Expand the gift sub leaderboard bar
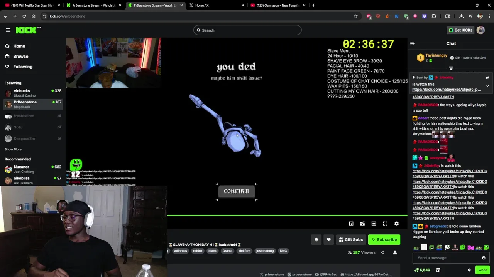The height and width of the screenshot is (277, 494). (x=451, y=68)
